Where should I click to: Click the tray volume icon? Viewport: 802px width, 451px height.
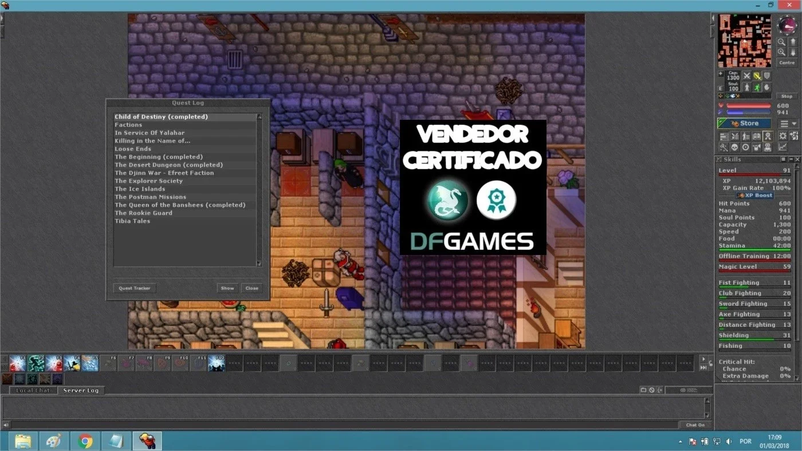coord(728,441)
